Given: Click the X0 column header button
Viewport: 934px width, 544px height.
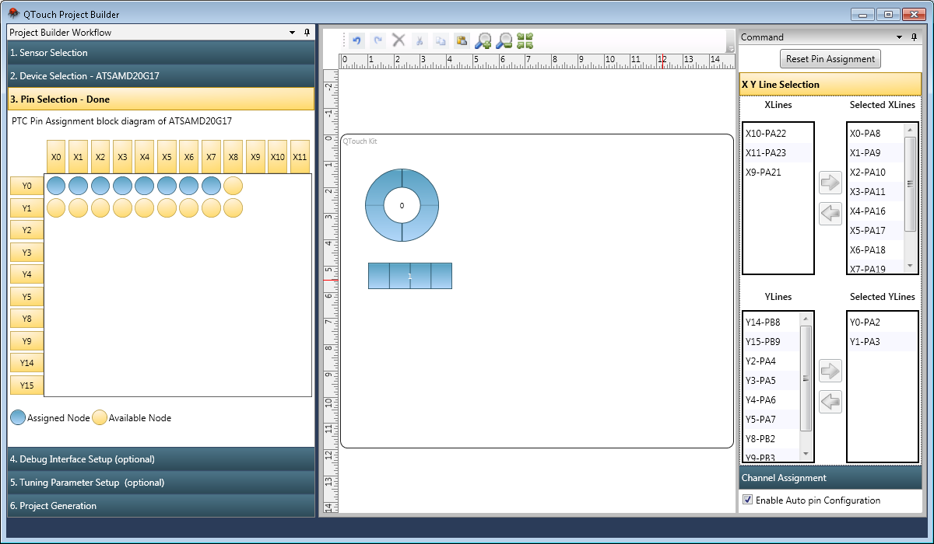Looking at the screenshot, I should coord(56,156).
